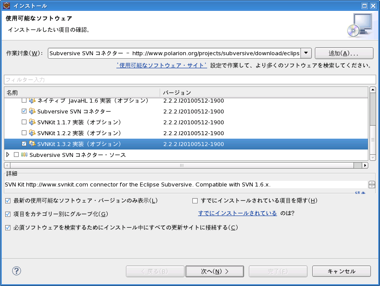The width and height of the screenshot is (380, 286).
Task: Open the '使用可能なソフトウェア・サイト' link
Action: (162, 65)
